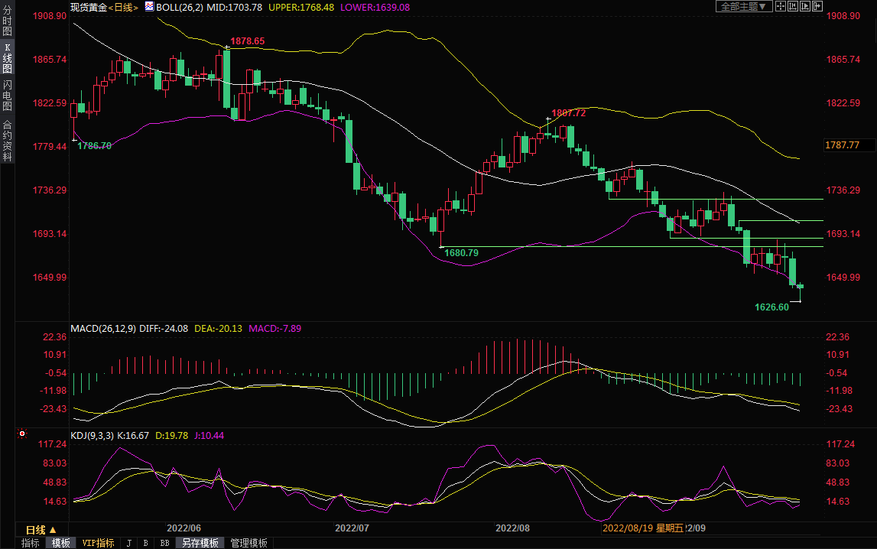The width and height of the screenshot is (877, 549).
Task: Click the 另存模板 button
Action: coord(200,543)
